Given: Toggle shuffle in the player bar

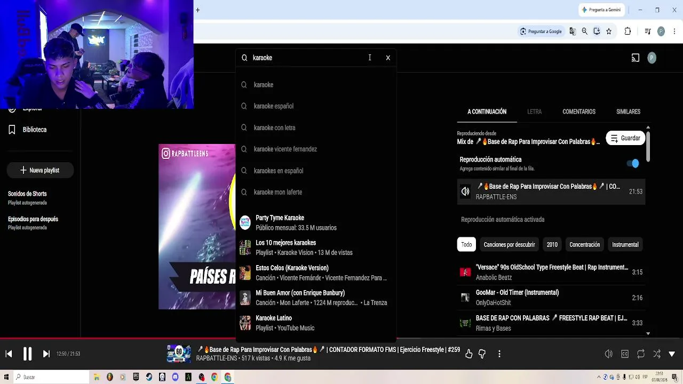Looking at the screenshot, I should [657, 354].
